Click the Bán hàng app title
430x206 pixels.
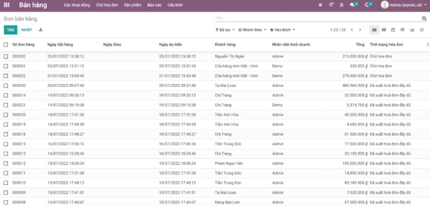33,5
